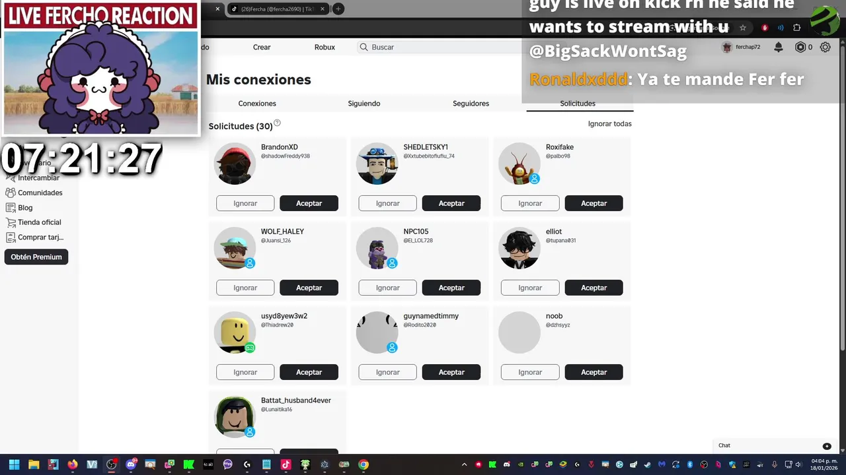
Task: Click the Robux balance icon
Action: 800,47
